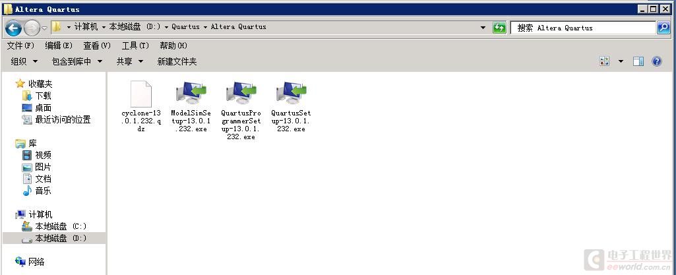Click the computer icon beside 计算机 in sidebar
Screen dimensions: 676x275
pos(20,214)
